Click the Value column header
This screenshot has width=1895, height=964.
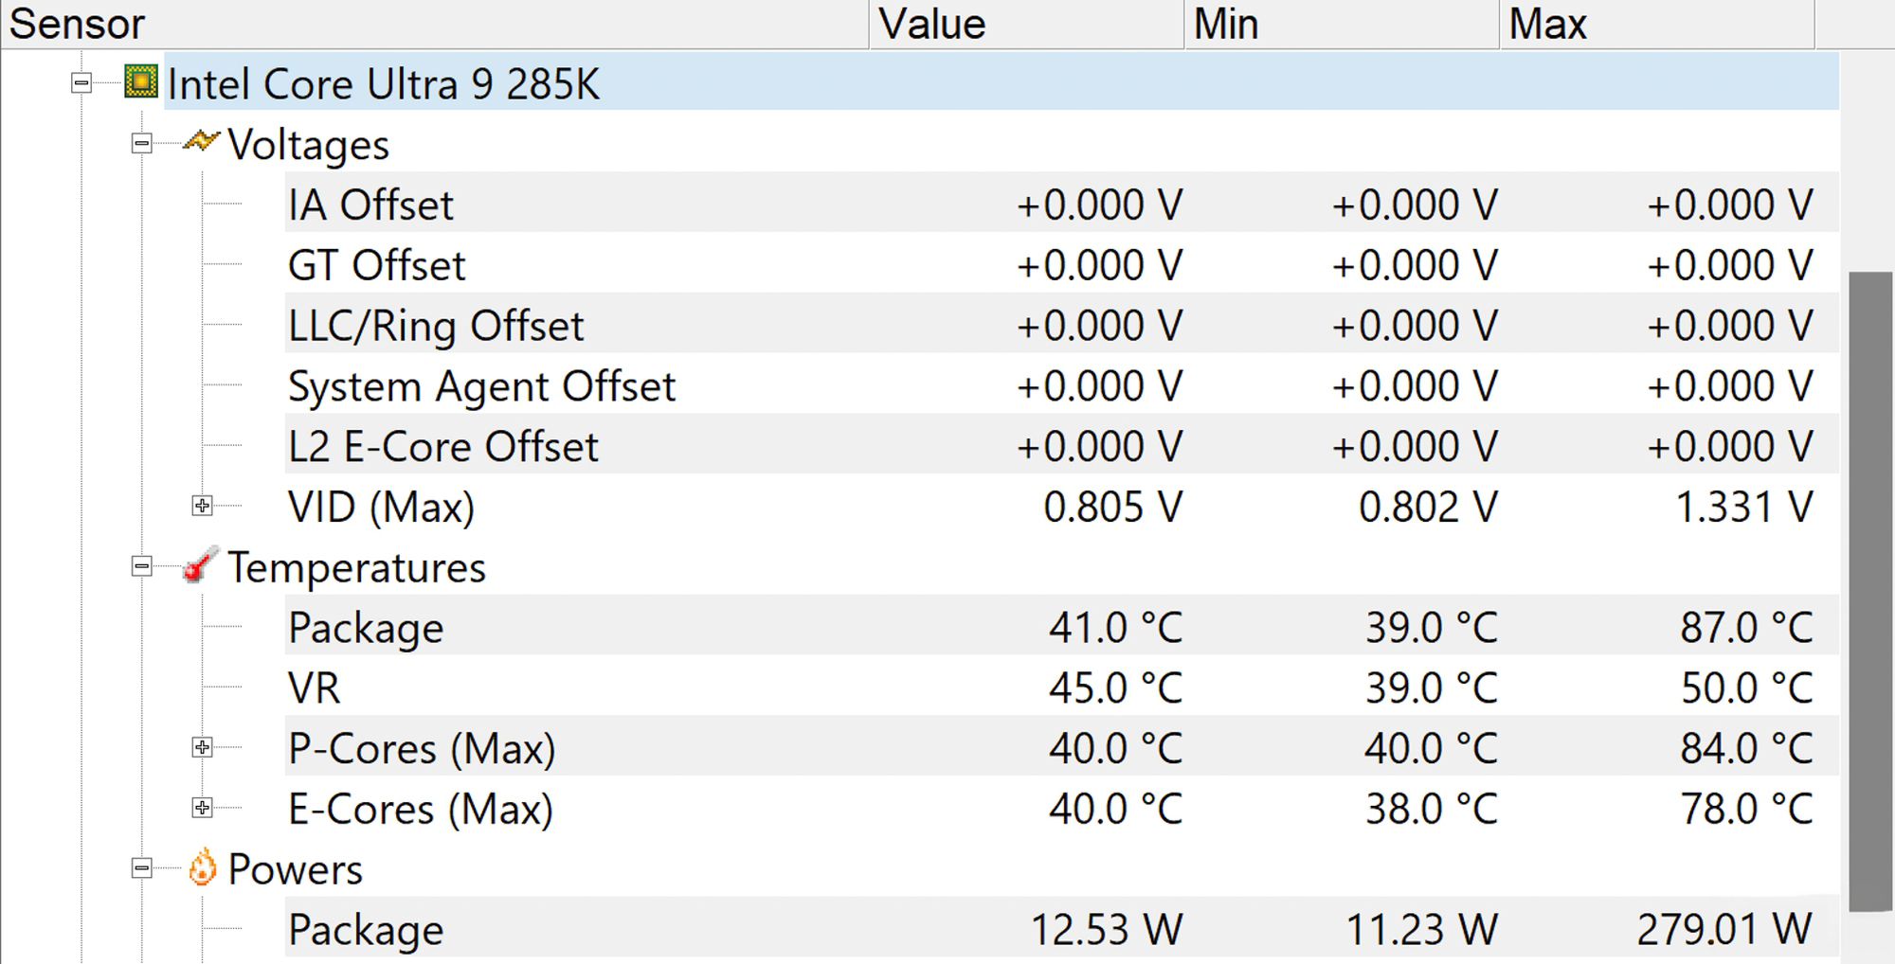click(x=1027, y=24)
